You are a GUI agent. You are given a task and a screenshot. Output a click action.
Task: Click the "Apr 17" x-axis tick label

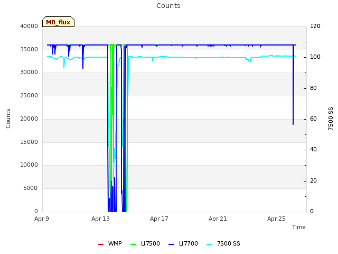point(159,219)
